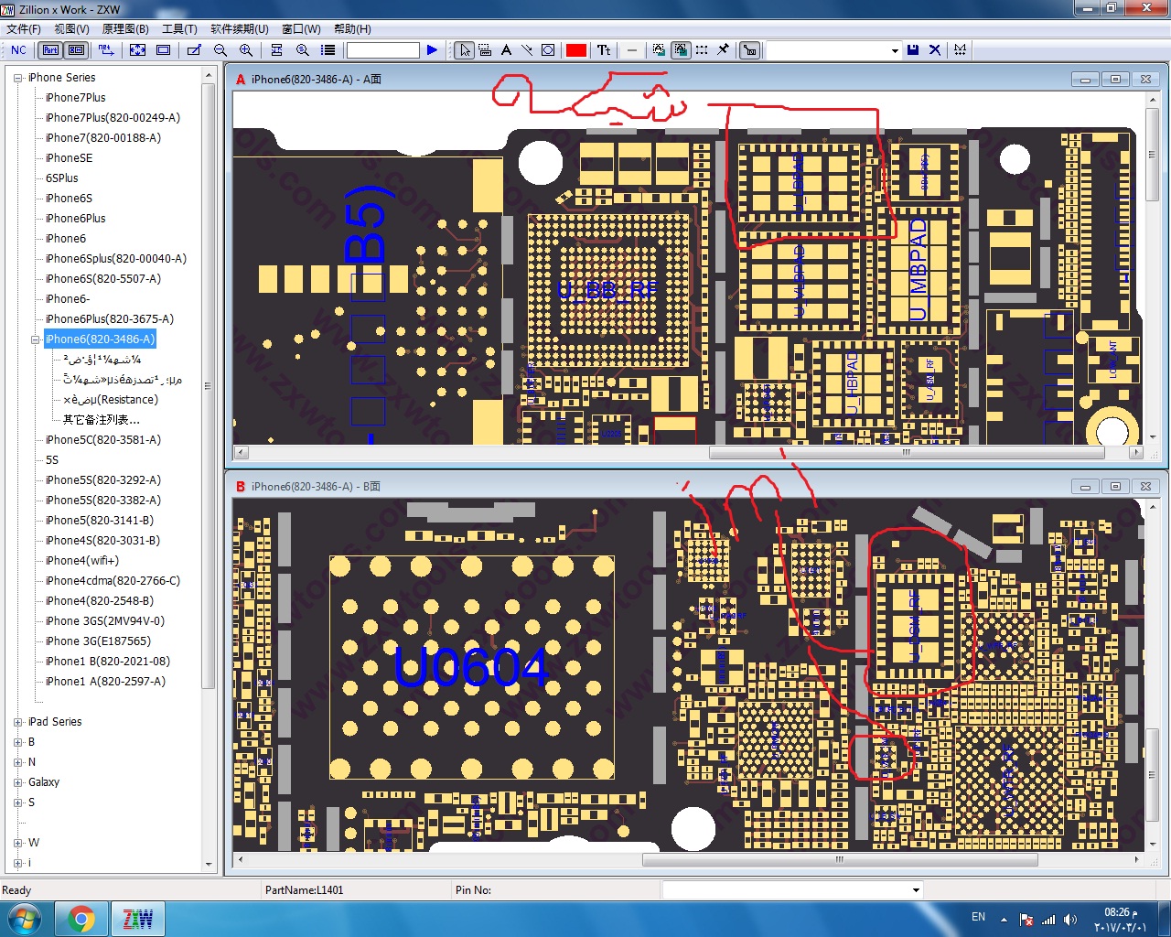
Task: Open the toolbar combo box dropdown
Action: (x=895, y=50)
